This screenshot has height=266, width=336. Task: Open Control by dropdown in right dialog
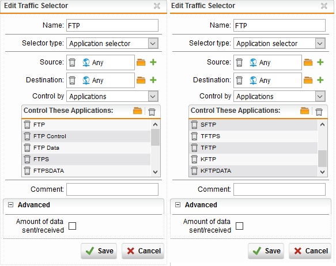[320, 96]
